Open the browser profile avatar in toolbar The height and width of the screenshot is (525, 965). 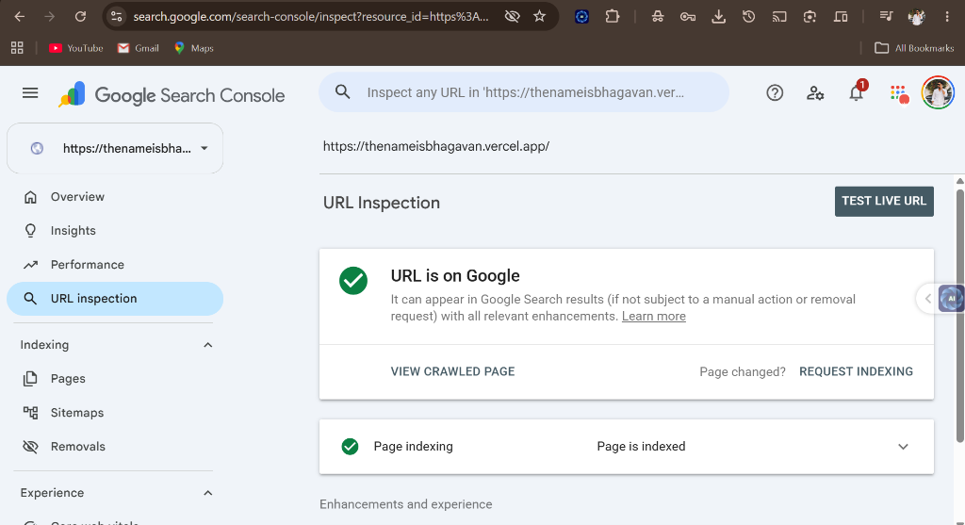(916, 17)
